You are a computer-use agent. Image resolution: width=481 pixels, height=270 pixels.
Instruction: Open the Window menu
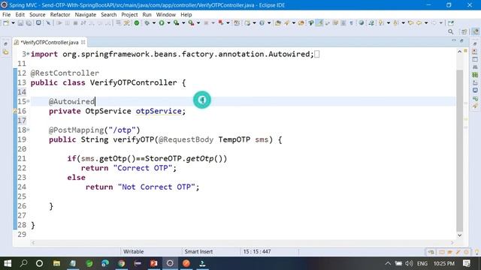(x=165, y=15)
